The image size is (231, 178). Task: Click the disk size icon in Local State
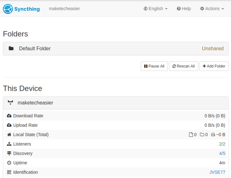tap(213, 135)
